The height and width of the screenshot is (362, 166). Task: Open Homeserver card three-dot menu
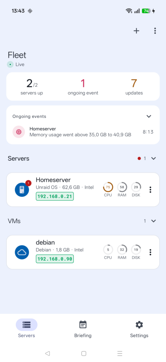[150, 189]
